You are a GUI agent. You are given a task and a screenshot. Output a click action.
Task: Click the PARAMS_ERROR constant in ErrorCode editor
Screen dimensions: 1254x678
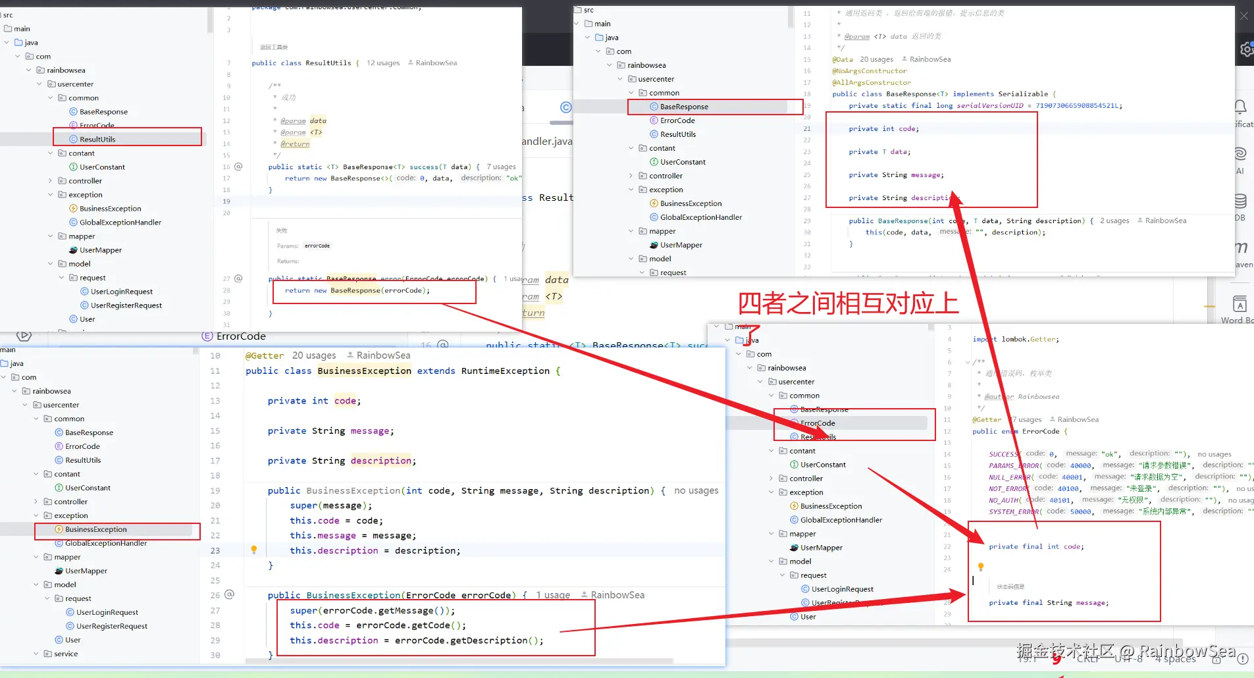[x=1014, y=465]
